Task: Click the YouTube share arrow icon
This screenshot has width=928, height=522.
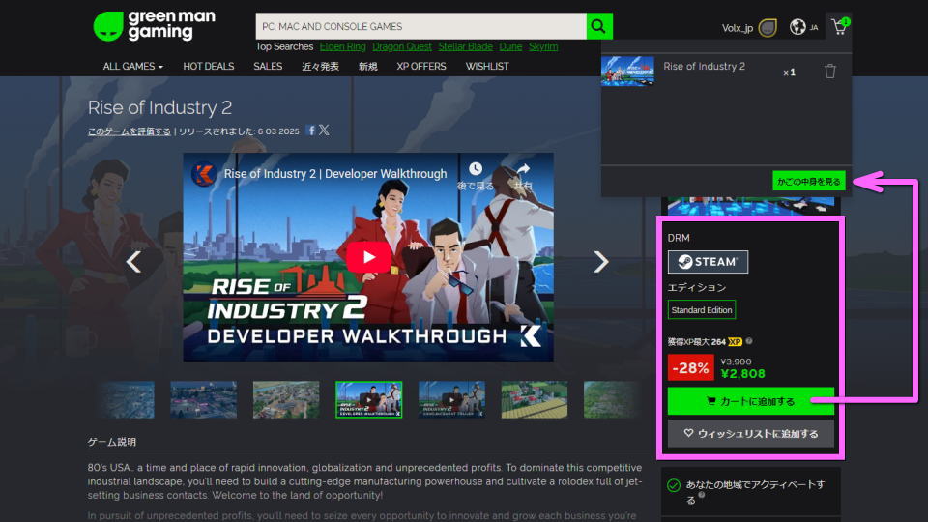Action: coord(523,170)
